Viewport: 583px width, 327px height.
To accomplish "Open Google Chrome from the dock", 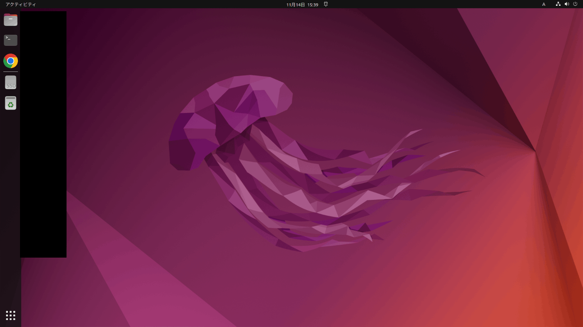I will click(x=10, y=61).
